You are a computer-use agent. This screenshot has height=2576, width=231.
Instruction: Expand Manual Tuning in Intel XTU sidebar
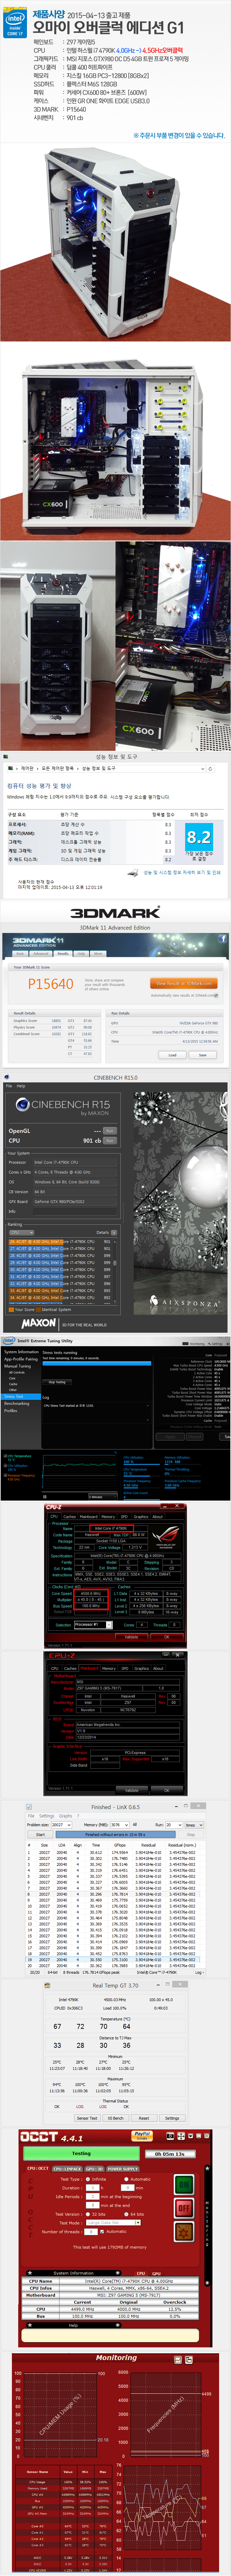tap(18, 1366)
